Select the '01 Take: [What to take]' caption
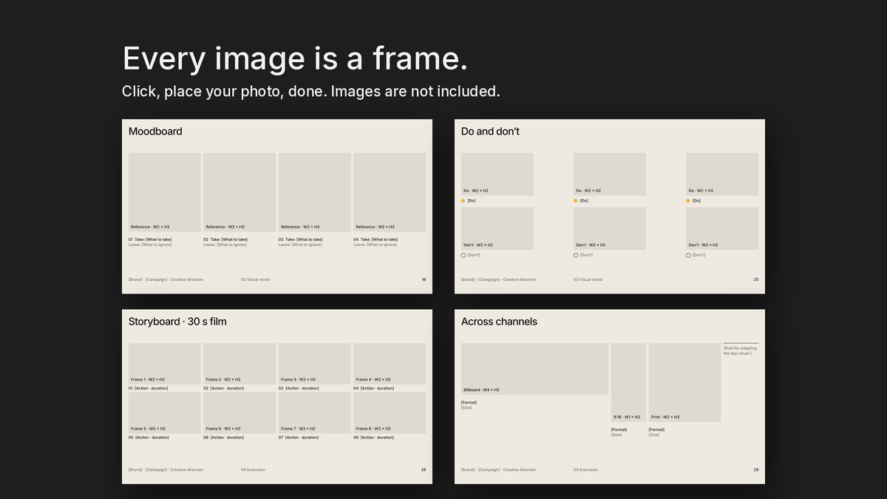Image resolution: width=887 pixels, height=499 pixels. 150,240
